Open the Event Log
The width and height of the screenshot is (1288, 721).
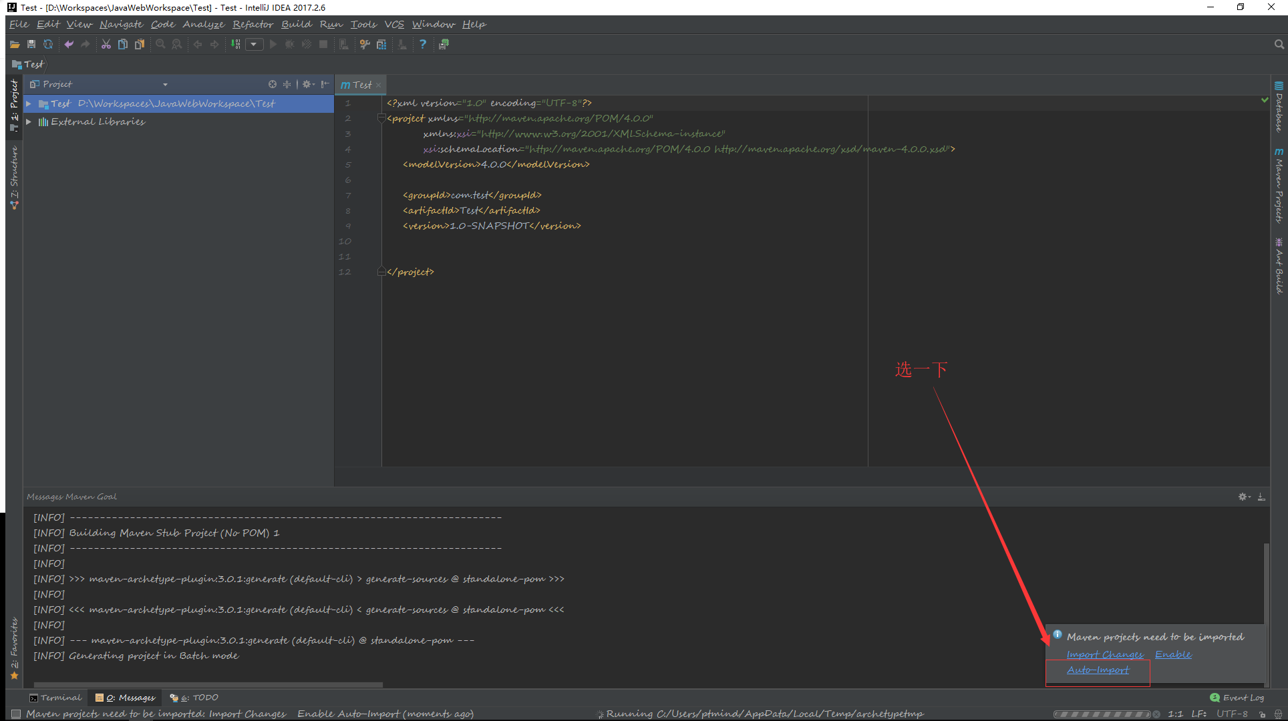1237,698
